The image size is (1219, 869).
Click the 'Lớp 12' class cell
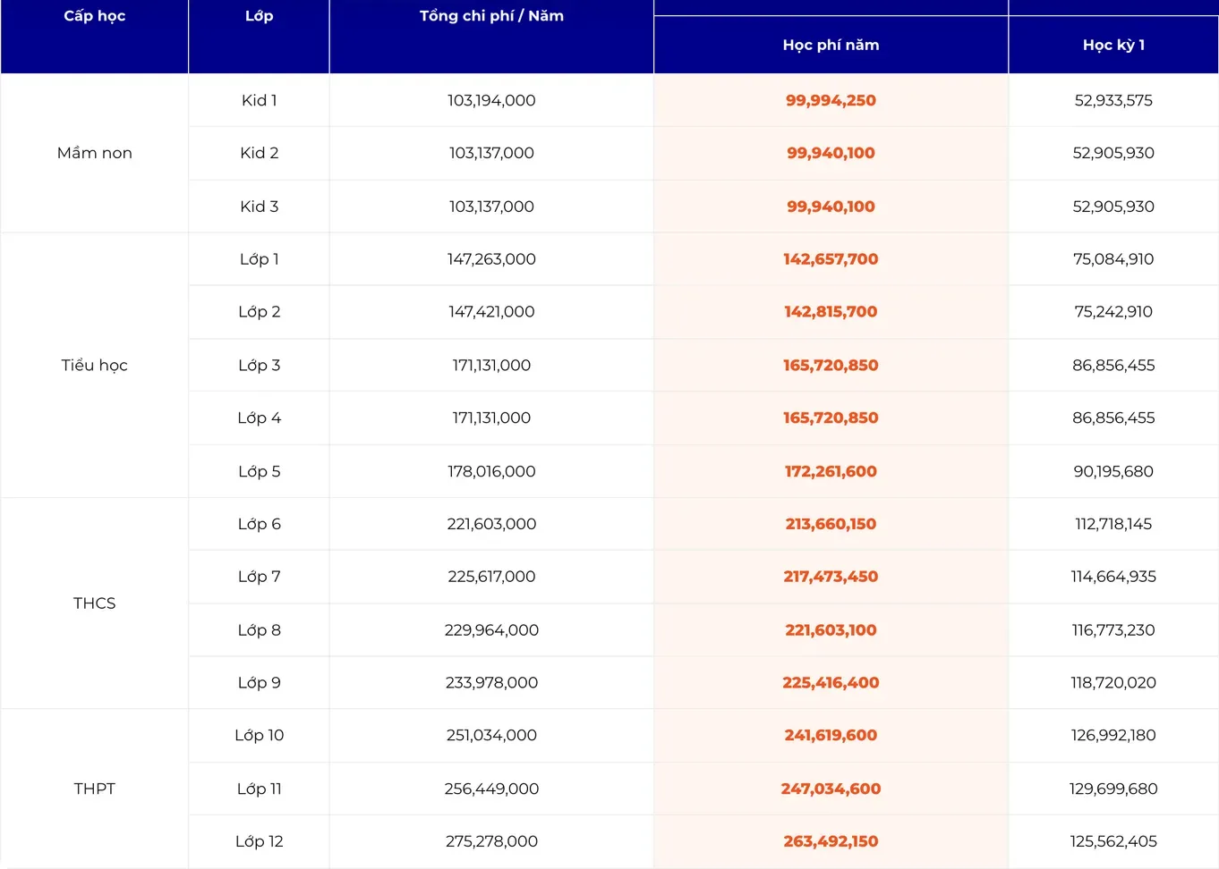click(x=259, y=841)
